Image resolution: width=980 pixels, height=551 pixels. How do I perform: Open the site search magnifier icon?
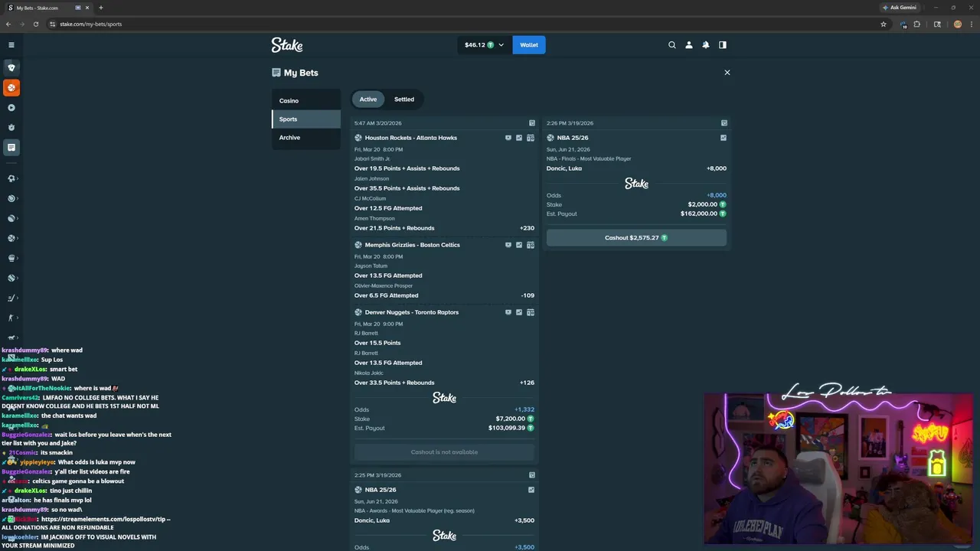[672, 45]
